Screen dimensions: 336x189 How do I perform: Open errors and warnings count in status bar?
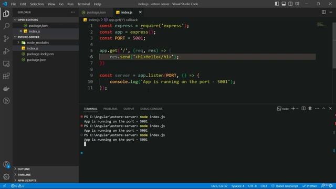click(x=17, y=186)
